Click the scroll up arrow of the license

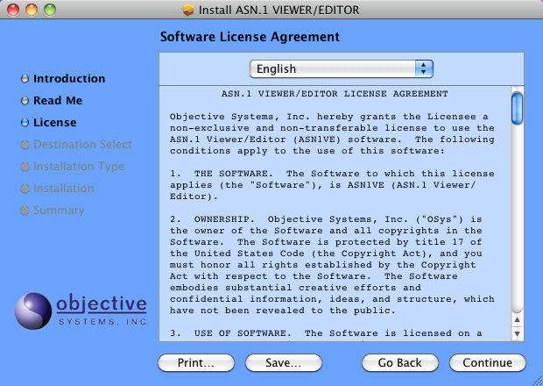coord(517,320)
